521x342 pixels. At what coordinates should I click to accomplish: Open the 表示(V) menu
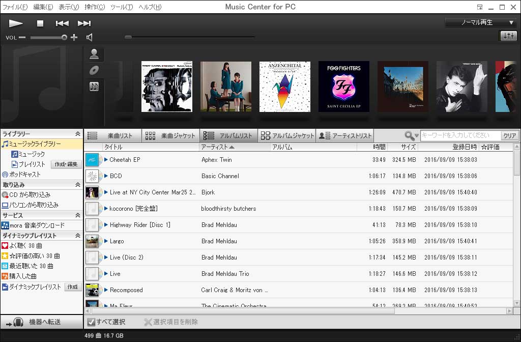point(69,7)
